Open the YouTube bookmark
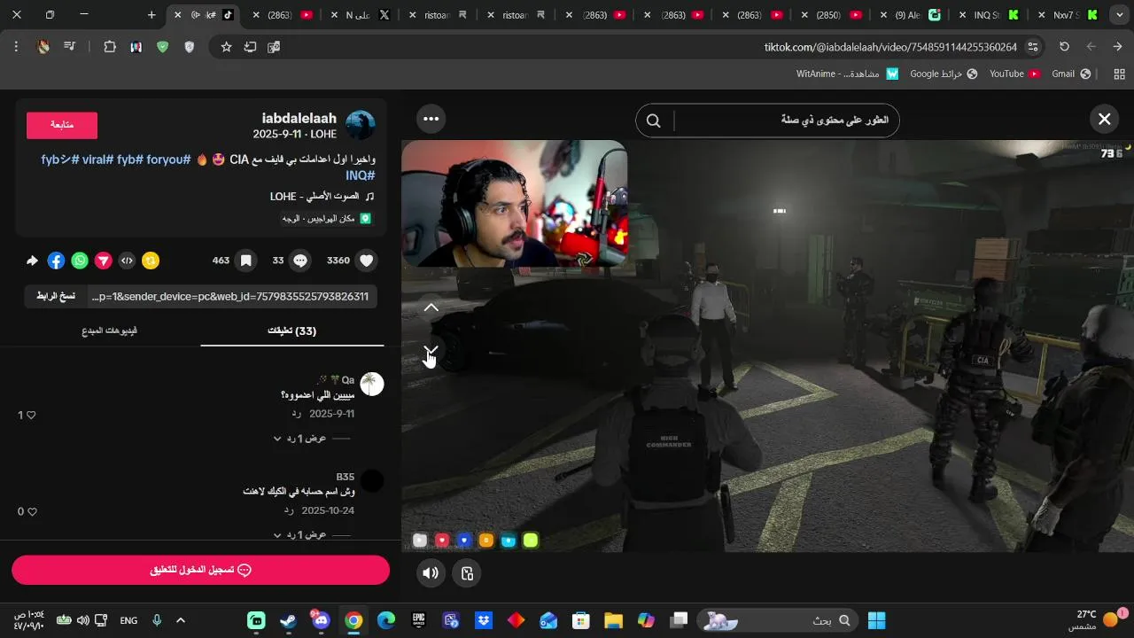The height and width of the screenshot is (638, 1134). [x=1014, y=74]
